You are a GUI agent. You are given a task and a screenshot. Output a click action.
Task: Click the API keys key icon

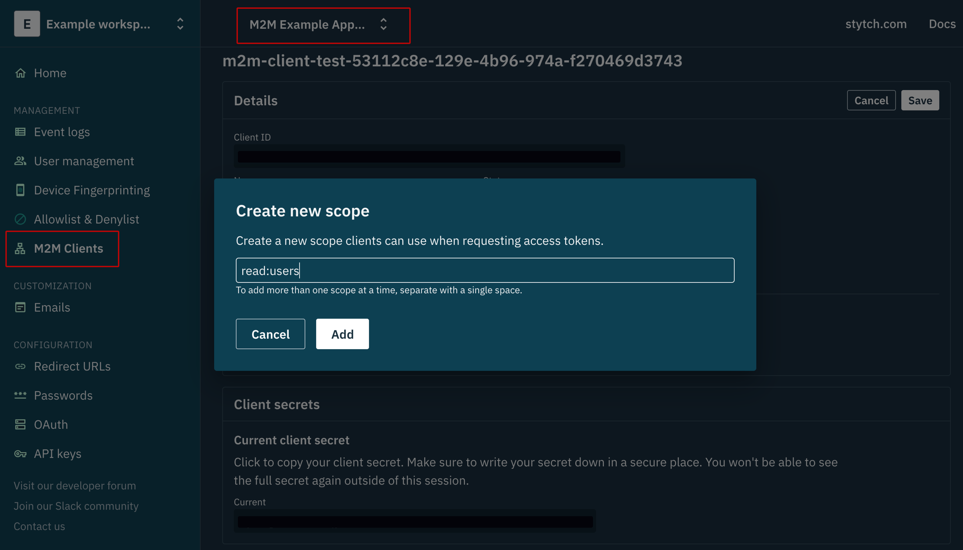coord(20,454)
